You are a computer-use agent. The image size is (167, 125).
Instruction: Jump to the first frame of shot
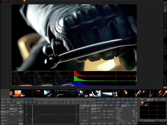tap(108, 99)
